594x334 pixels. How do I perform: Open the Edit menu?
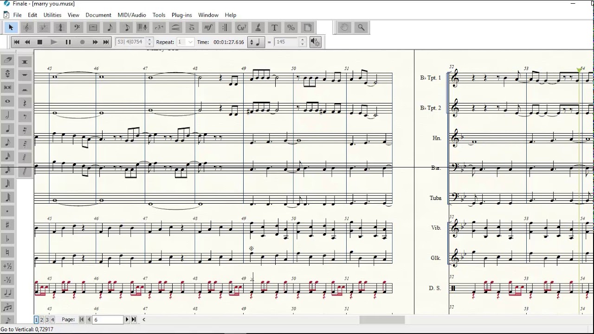click(x=32, y=15)
